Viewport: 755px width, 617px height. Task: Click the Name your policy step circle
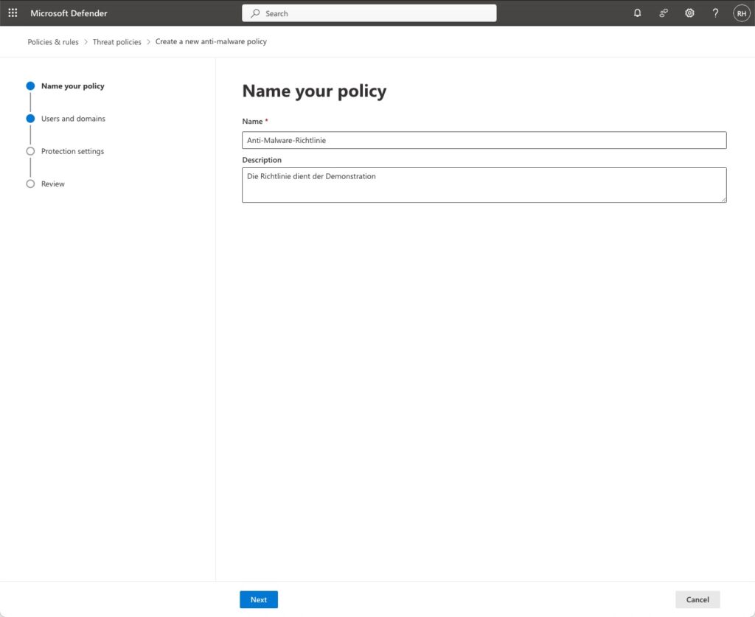pyautogui.click(x=30, y=86)
